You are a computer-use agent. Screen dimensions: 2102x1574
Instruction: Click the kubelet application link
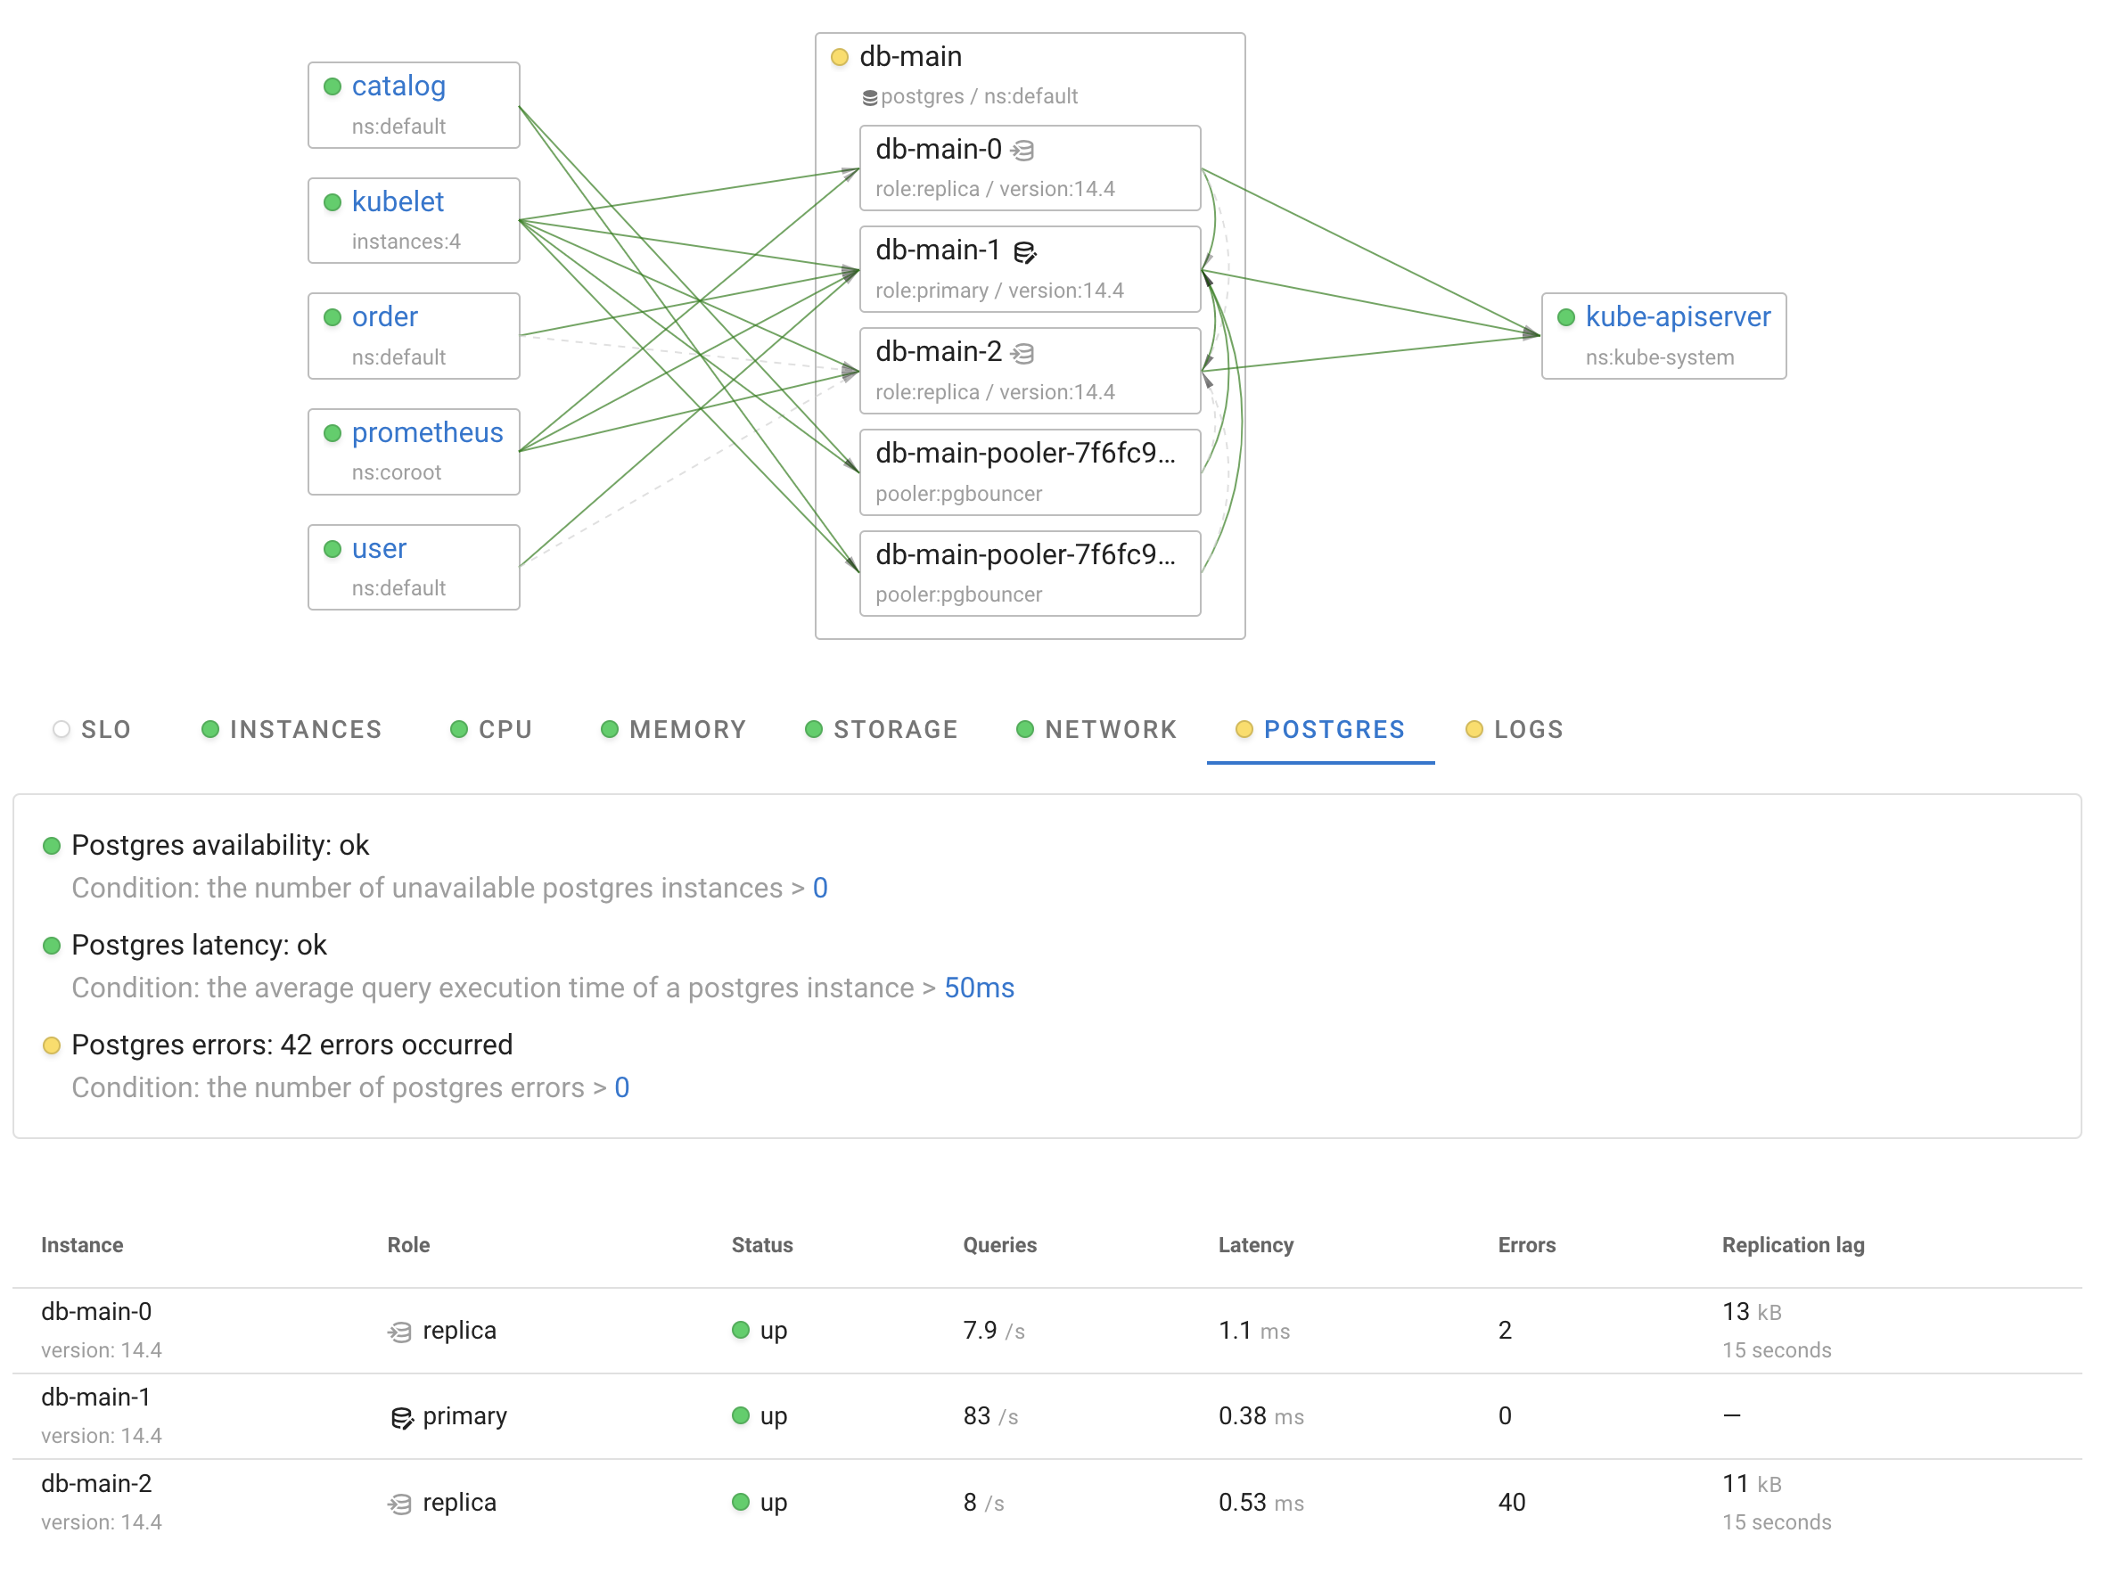[x=398, y=201]
